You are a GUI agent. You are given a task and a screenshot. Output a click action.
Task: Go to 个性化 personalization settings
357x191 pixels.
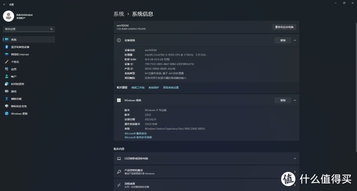pos(15,62)
